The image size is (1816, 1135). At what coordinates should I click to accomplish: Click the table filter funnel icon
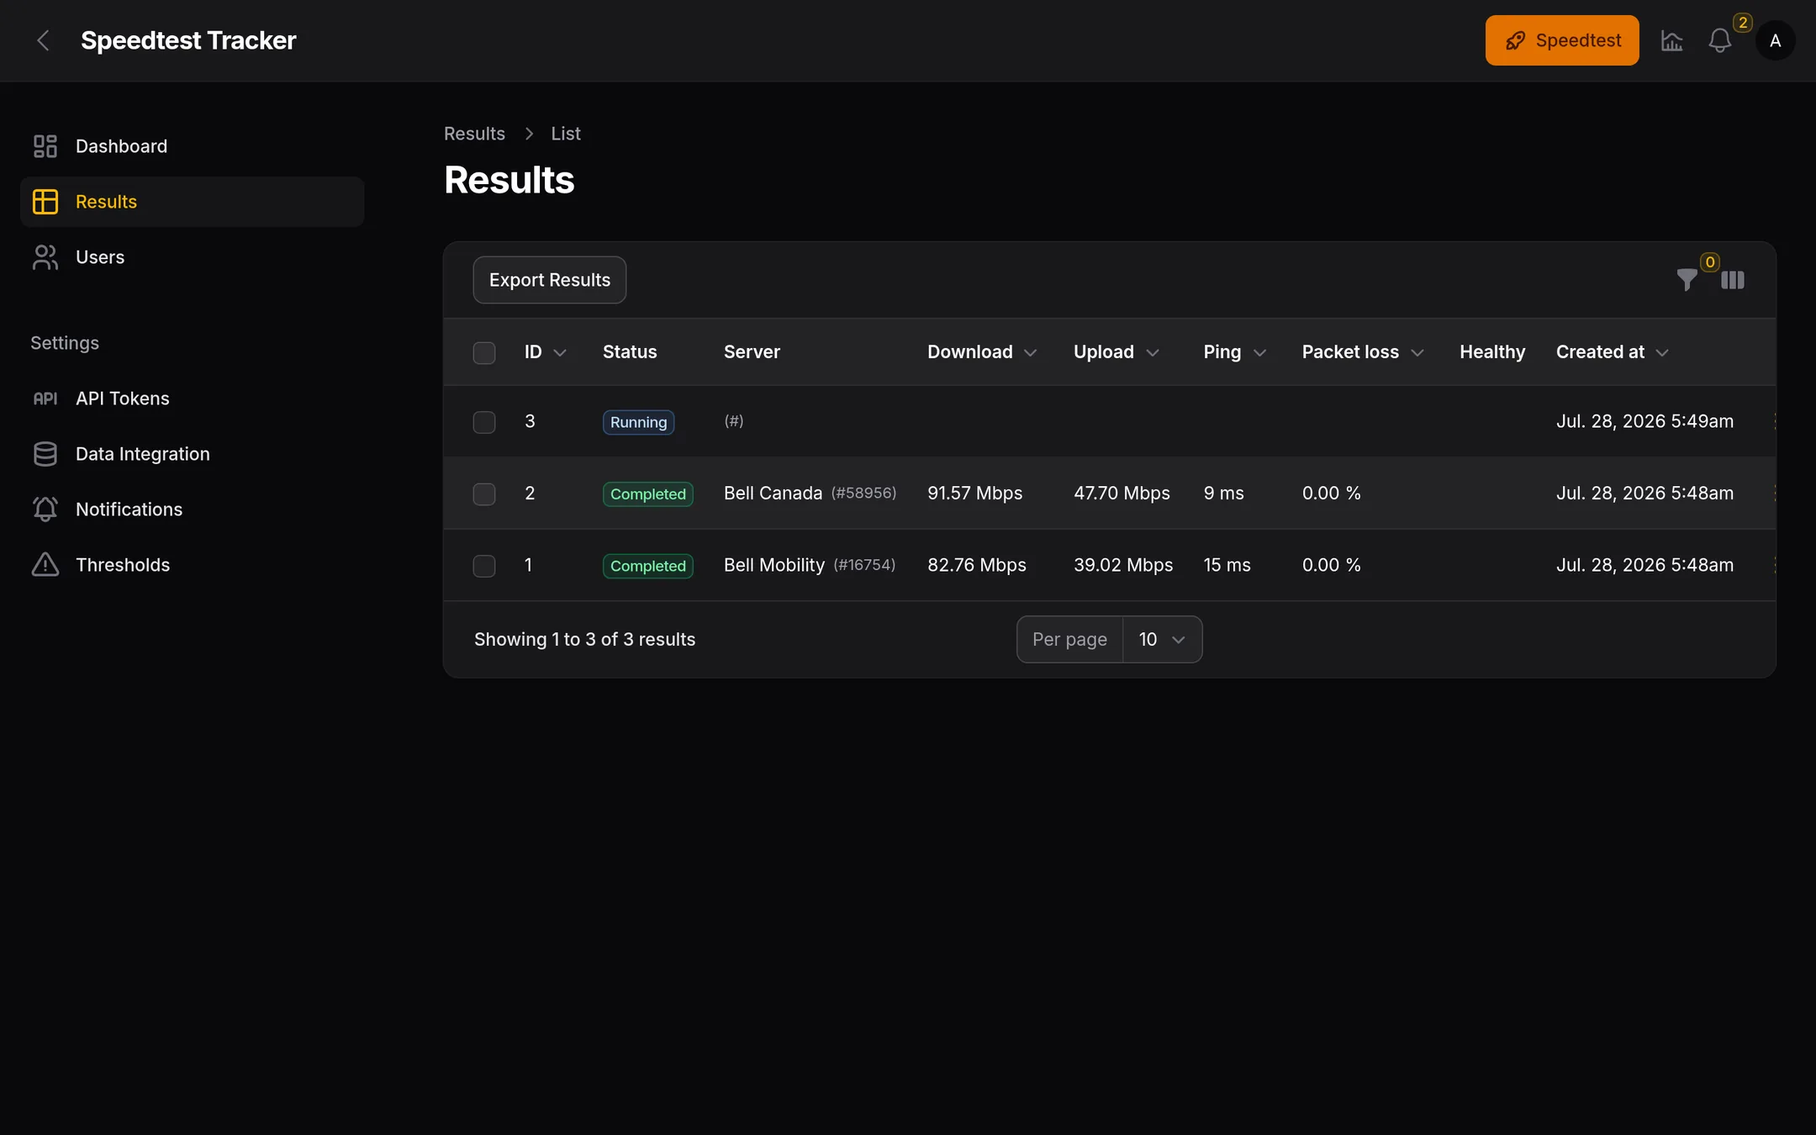click(1687, 280)
